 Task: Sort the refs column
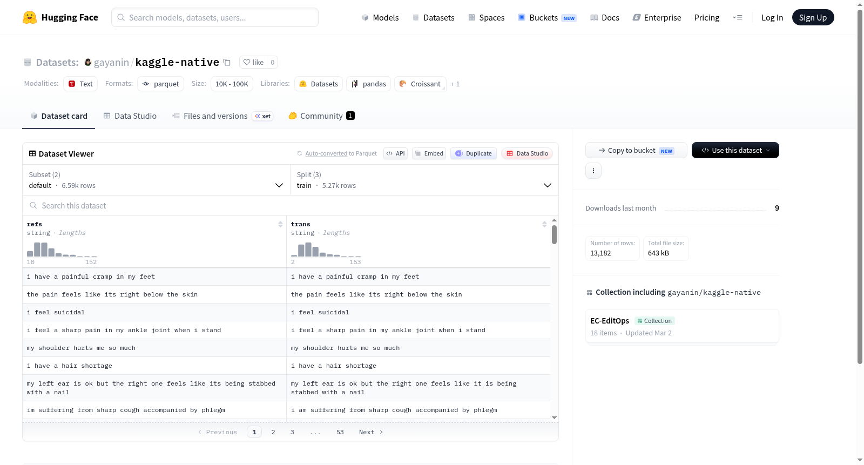click(x=280, y=224)
